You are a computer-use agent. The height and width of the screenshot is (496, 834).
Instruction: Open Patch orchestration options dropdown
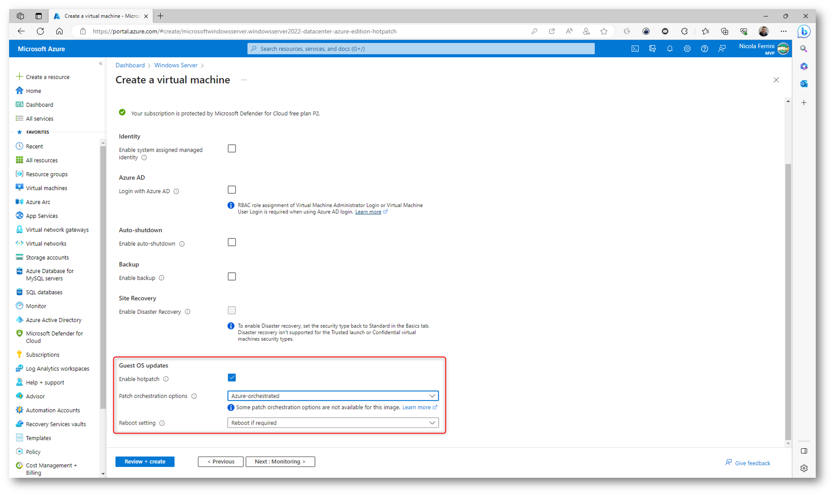[333, 396]
